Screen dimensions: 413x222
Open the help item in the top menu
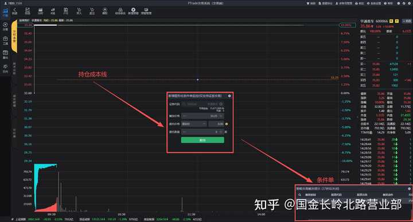click(x=388, y=3)
